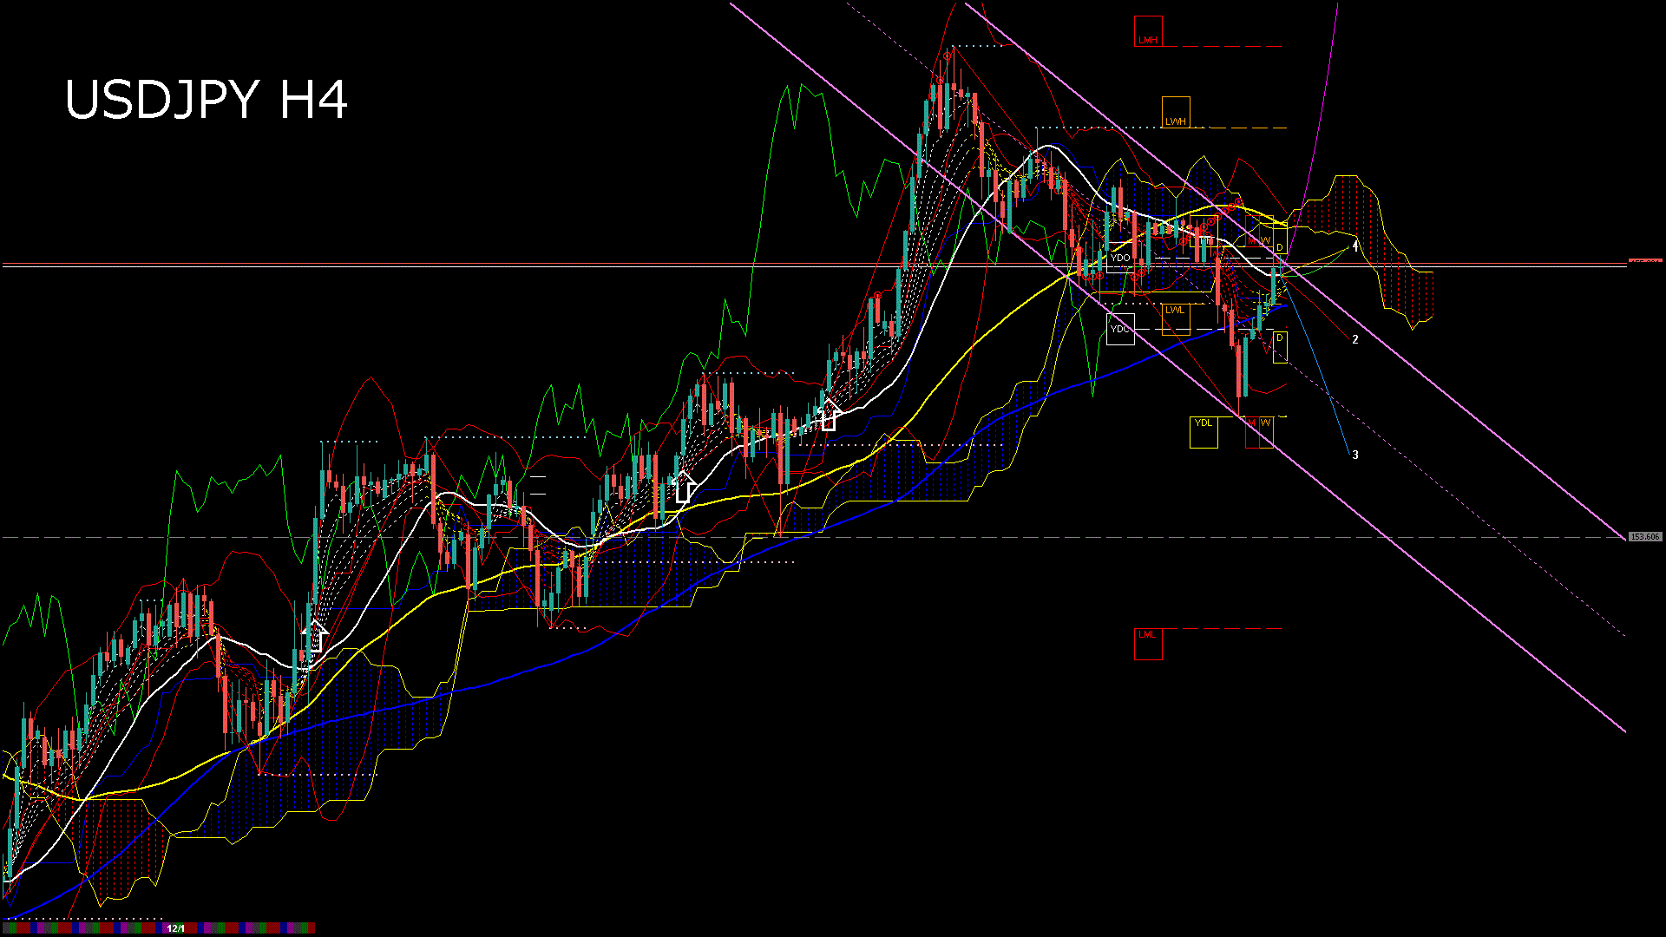Toggle the second yellow D marker below price
This screenshot has height=937, width=1666.
(x=1279, y=337)
